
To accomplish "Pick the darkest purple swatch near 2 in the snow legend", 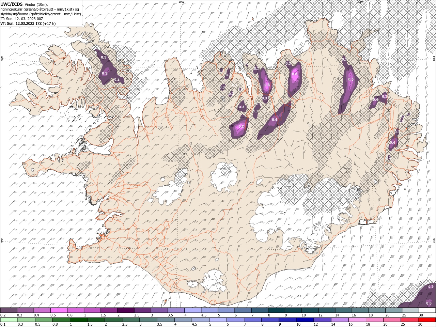I will (x=126, y=310).
